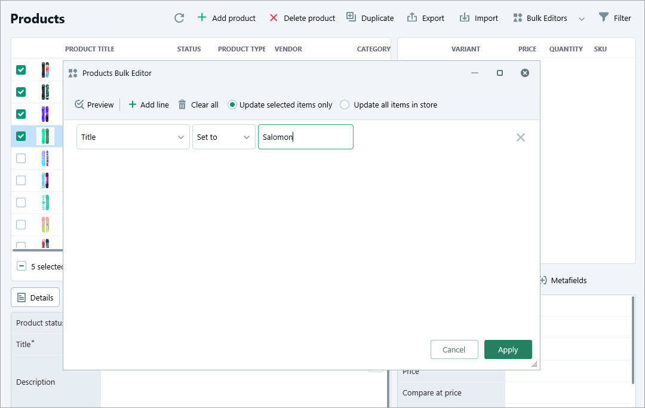Click SKU column header
Viewport: 645px width, 408px height.
(600, 49)
